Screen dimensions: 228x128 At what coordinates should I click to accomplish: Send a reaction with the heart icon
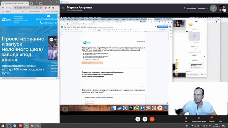(x=212, y=119)
